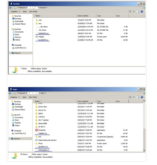The width and height of the screenshot is (157, 165).
Task: Select the images screen saver file
Action: coord(40,37)
